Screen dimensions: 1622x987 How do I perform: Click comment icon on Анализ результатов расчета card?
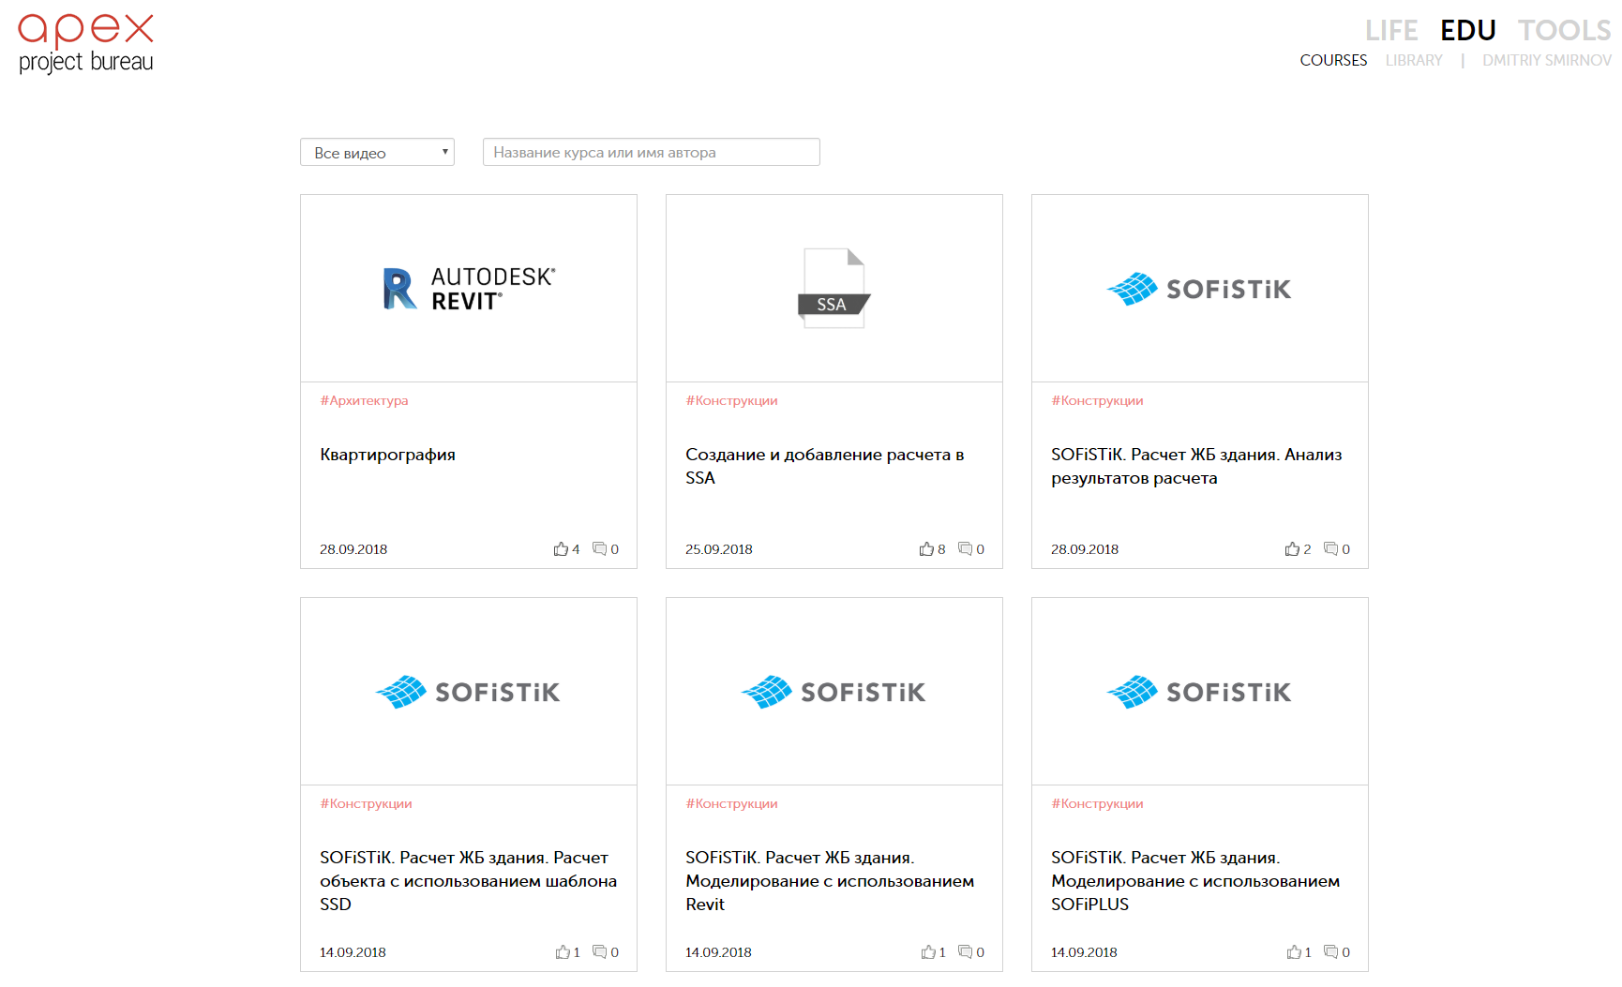point(1330,549)
